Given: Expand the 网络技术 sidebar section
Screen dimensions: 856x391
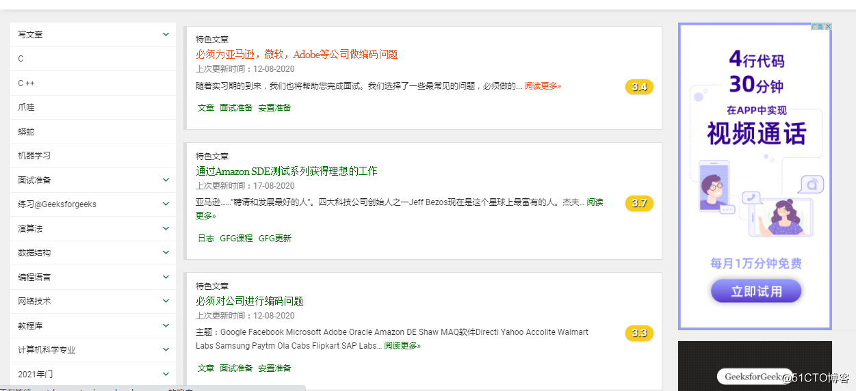Looking at the screenshot, I should (x=166, y=301).
